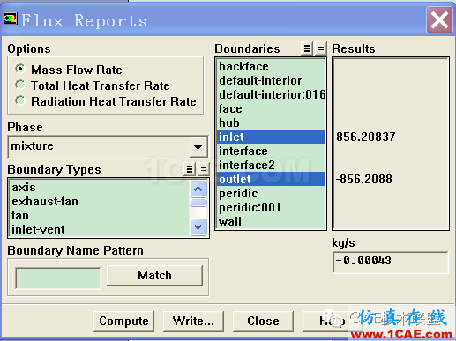
Task: Click the Match button
Action: 154,276
